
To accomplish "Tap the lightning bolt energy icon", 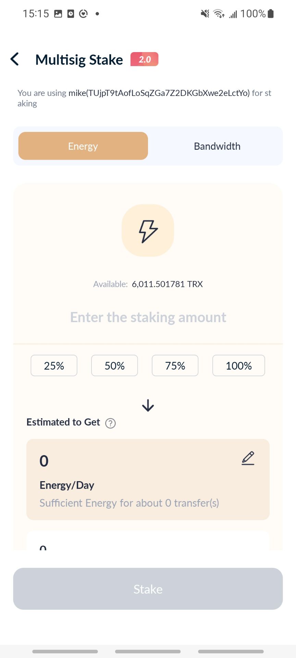I will pyautogui.click(x=148, y=230).
